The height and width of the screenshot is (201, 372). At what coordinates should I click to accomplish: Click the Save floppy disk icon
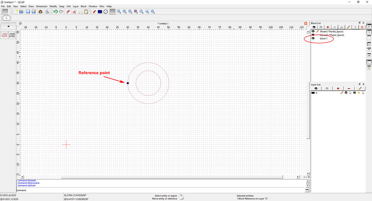pos(28,12)
